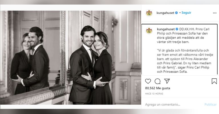Click the black-and-white couple photo
Viewport: 219px width, 114px height.
pyautogui.click(x=70, y=58)
